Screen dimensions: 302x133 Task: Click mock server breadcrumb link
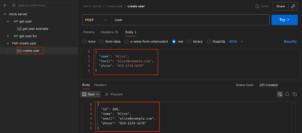92,6
